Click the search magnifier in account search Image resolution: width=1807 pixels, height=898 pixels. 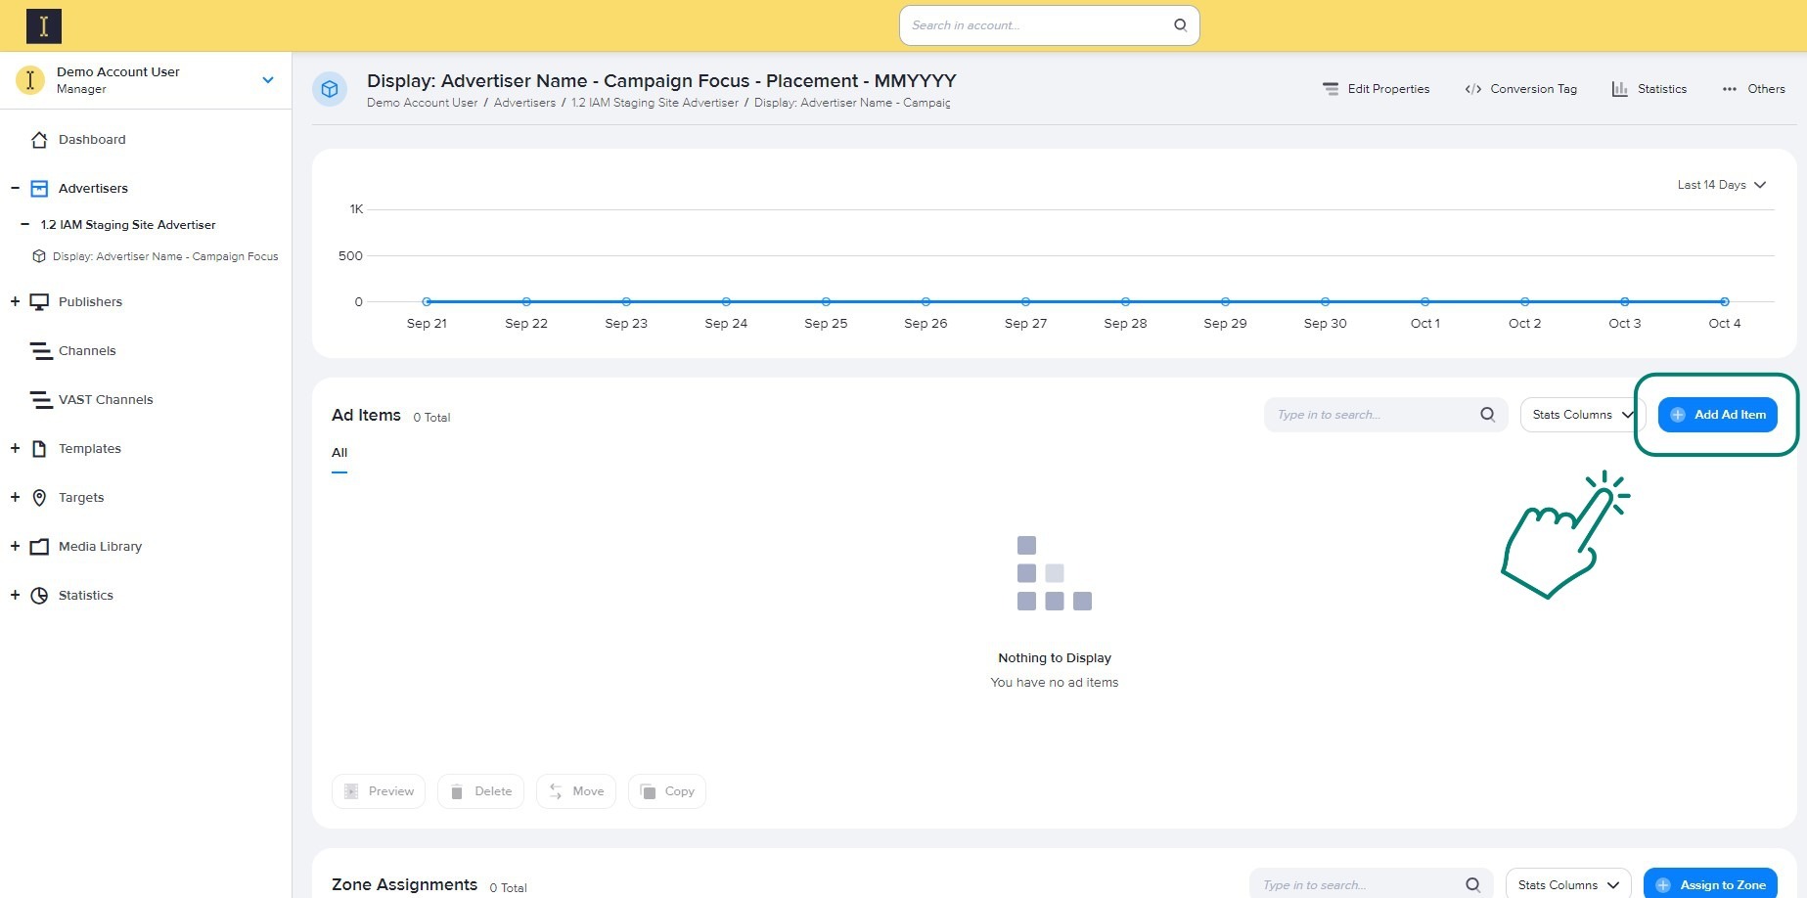1180,25
